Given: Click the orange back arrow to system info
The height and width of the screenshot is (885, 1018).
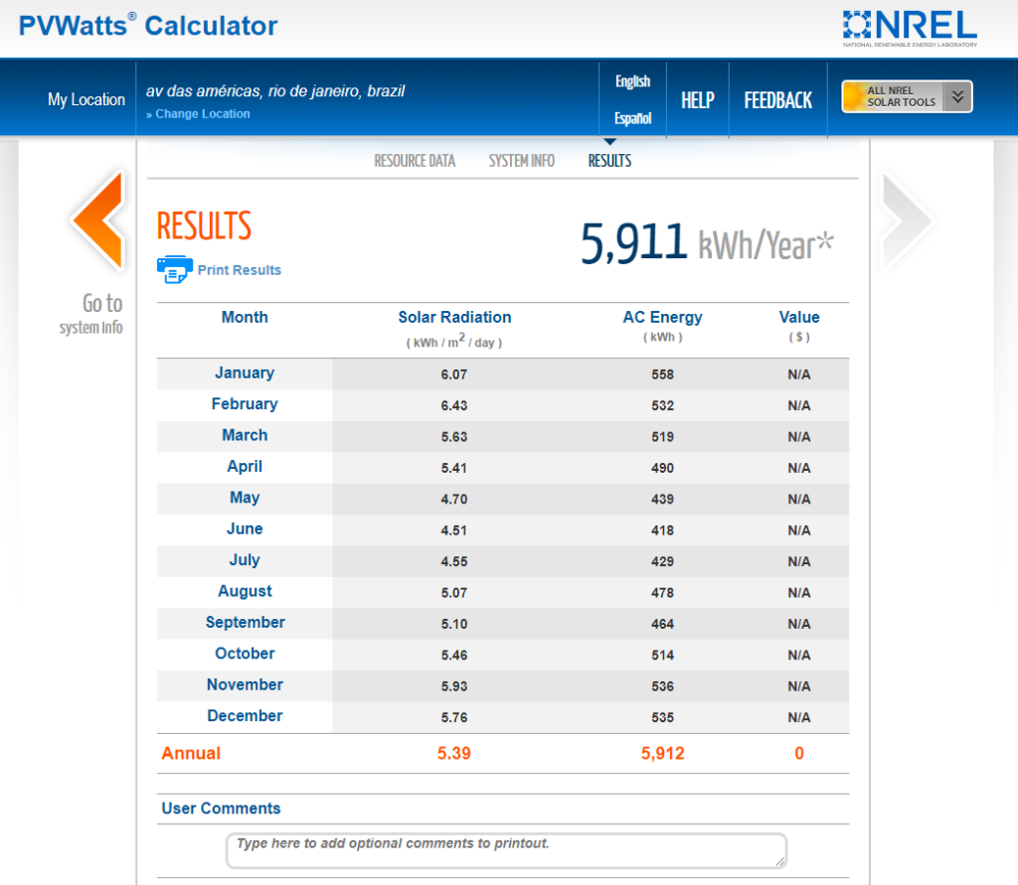Looking at the screenshot, I should [x=98, y=220].
